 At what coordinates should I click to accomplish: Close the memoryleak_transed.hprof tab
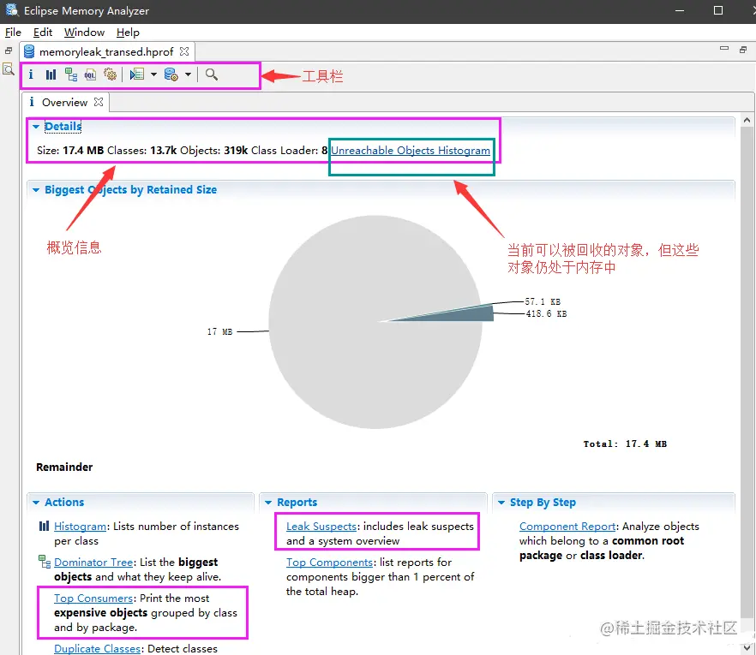coord(184,51)
